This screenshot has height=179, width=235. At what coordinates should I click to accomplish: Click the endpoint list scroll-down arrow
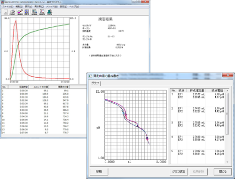(x=227, y=162)
